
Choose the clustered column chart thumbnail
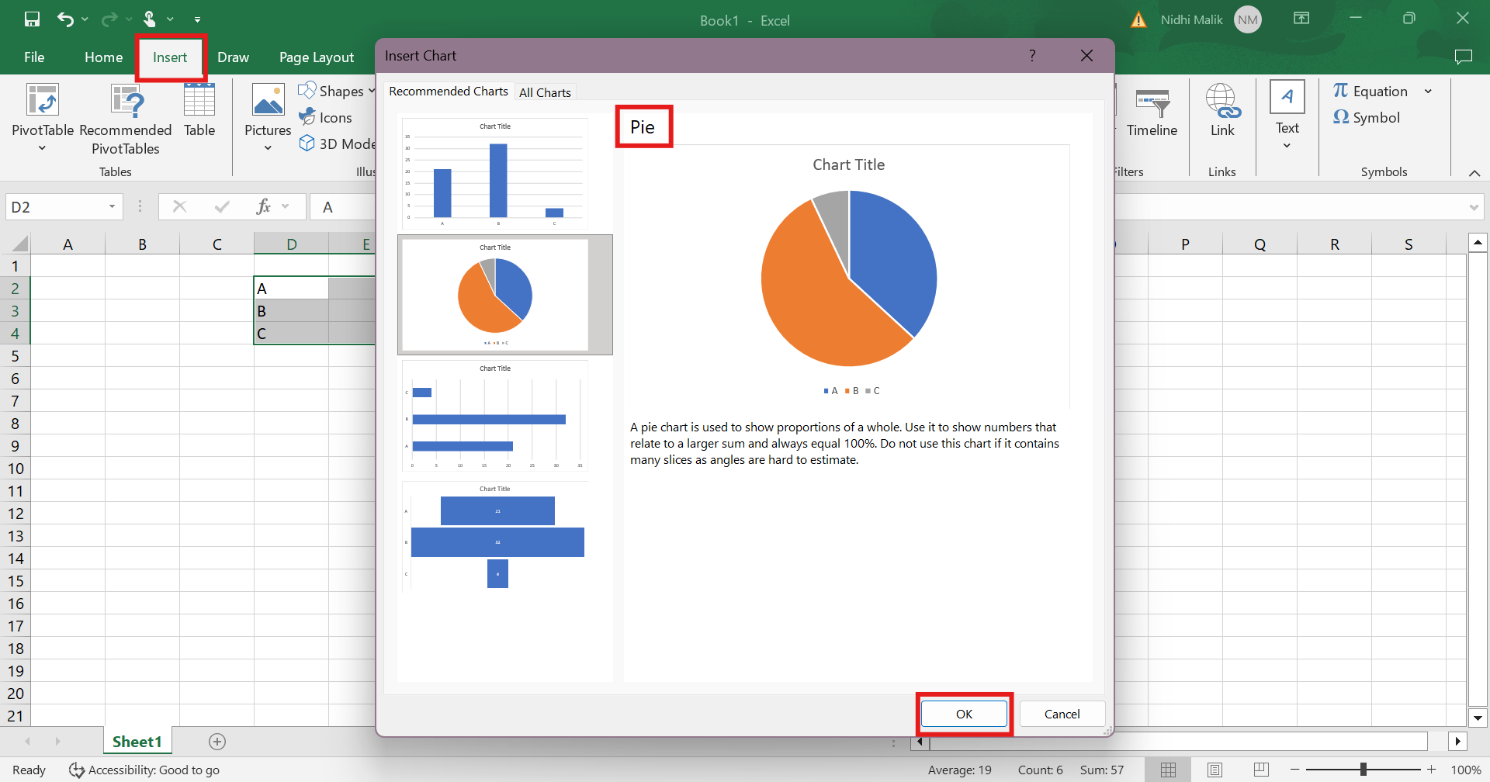(x=495, y=174)
